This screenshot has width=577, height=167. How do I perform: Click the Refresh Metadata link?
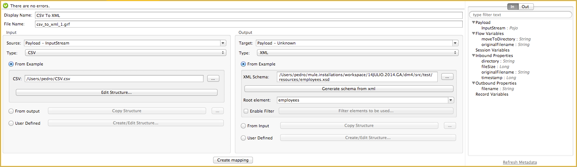pos(519,162)
